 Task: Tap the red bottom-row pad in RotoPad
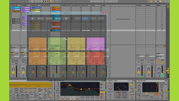96,58
